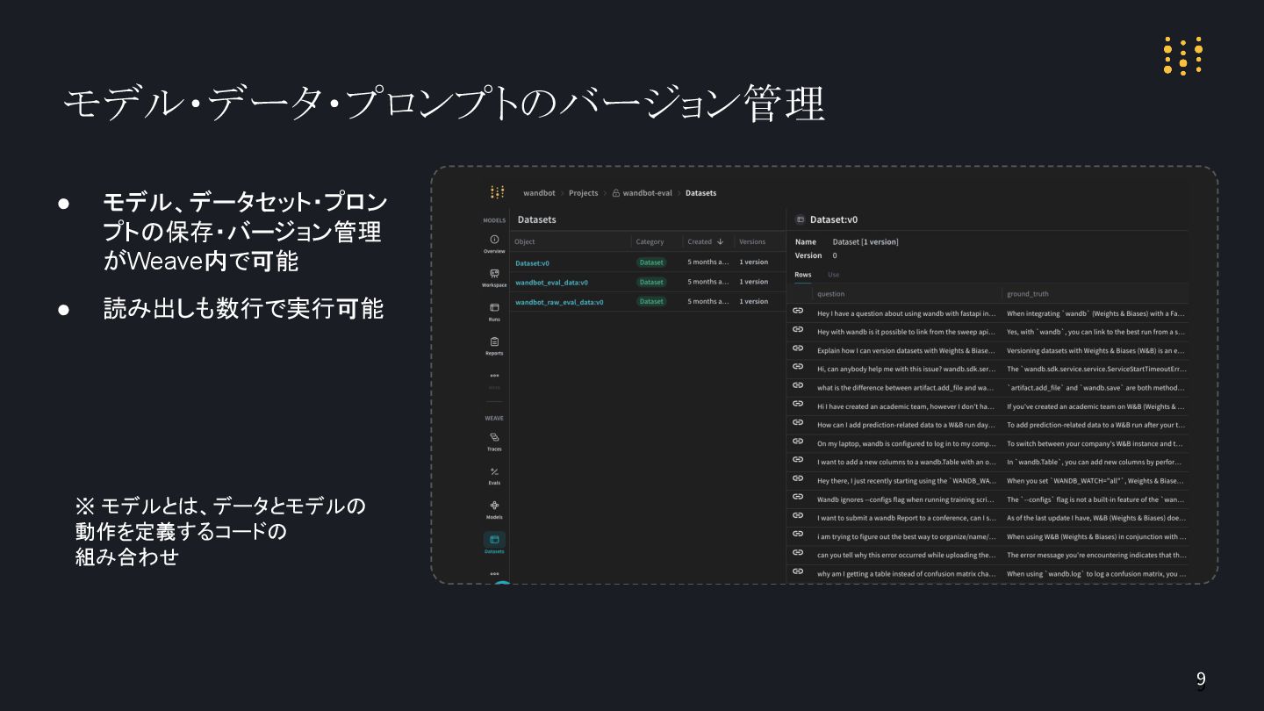The height and width of the screenshot is (711, 1264).
Task: Select the Datasets sidebar icon
Action: pos(494,540)
